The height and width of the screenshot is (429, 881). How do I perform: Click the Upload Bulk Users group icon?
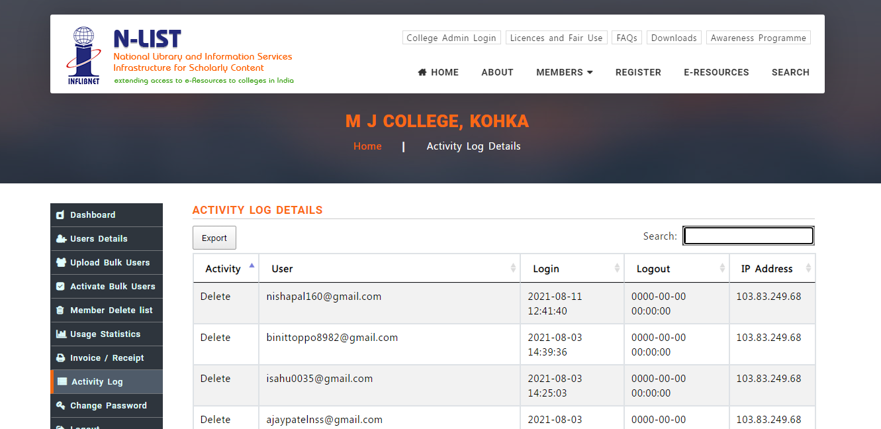61,263
